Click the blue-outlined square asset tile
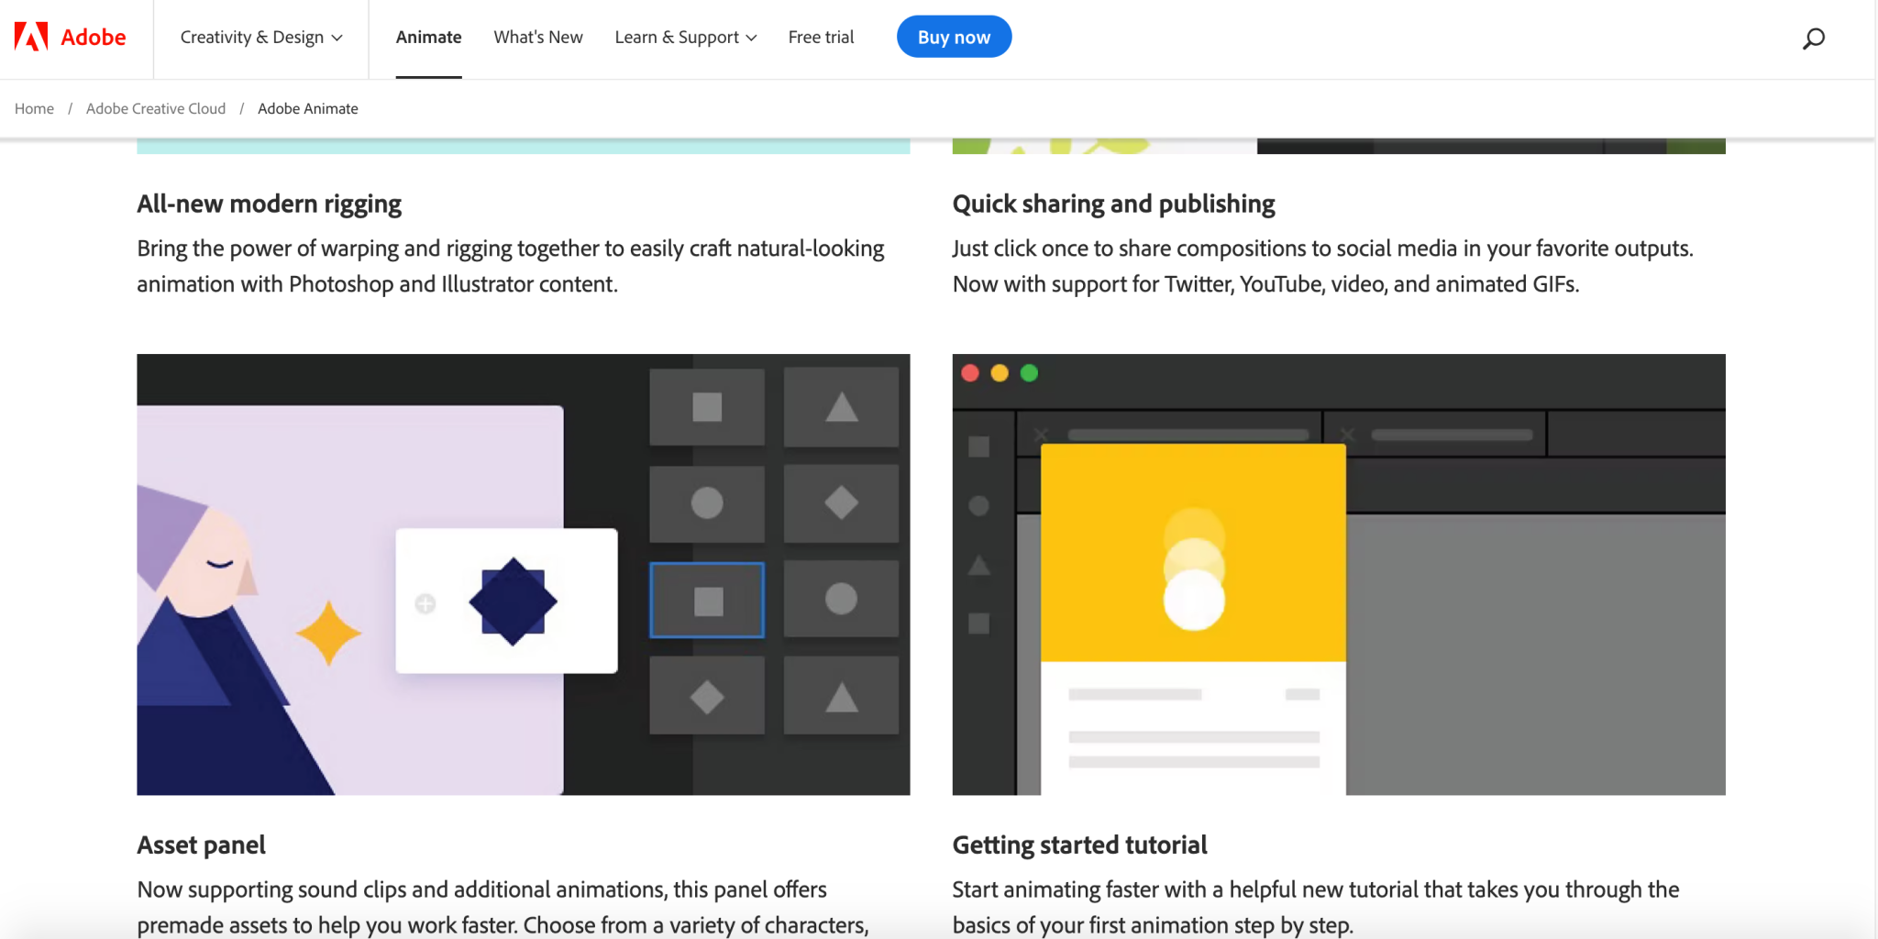 click(706, 601)
